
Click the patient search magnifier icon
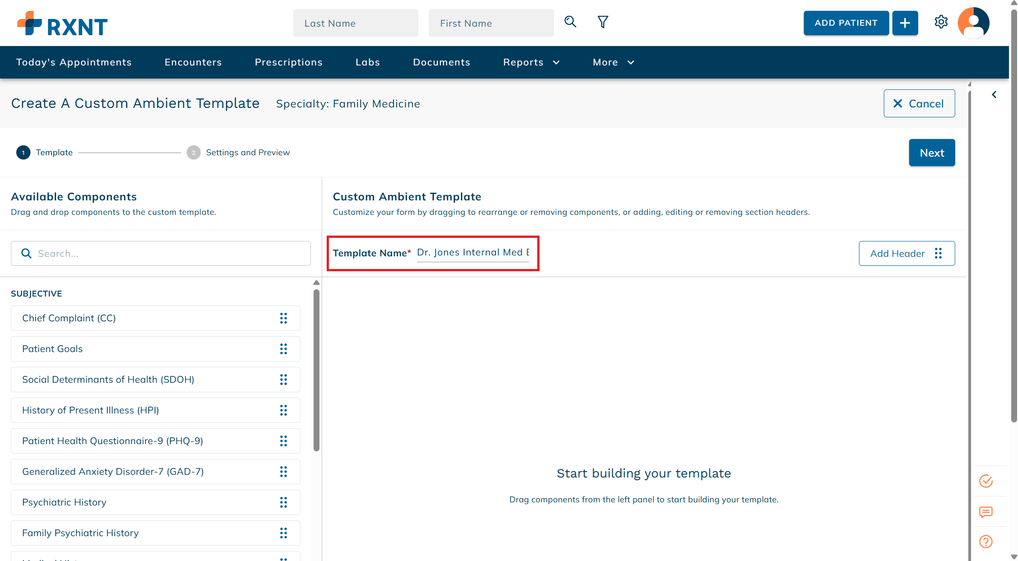tap(570, 22)
